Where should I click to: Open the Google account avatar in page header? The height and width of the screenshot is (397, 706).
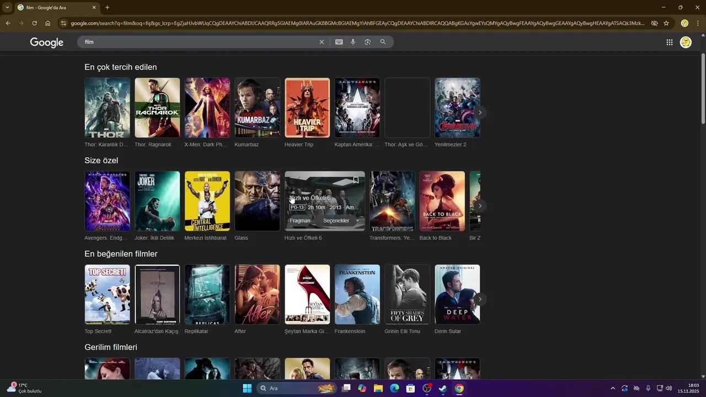tap(686, 42)
